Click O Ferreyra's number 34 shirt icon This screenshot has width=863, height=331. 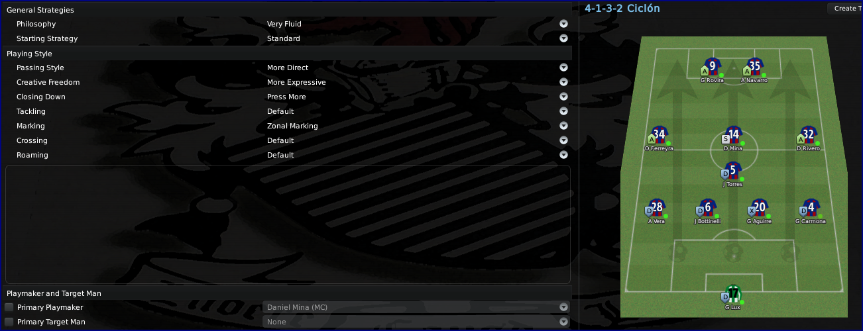coord(659,135)
